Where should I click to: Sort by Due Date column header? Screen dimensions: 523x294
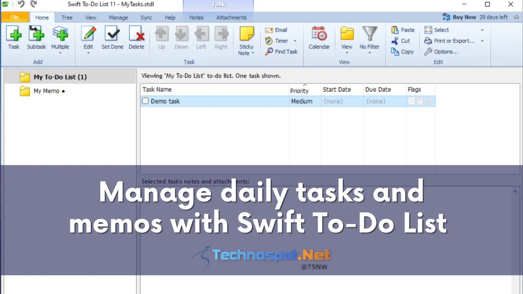click(x=385, y=90)
